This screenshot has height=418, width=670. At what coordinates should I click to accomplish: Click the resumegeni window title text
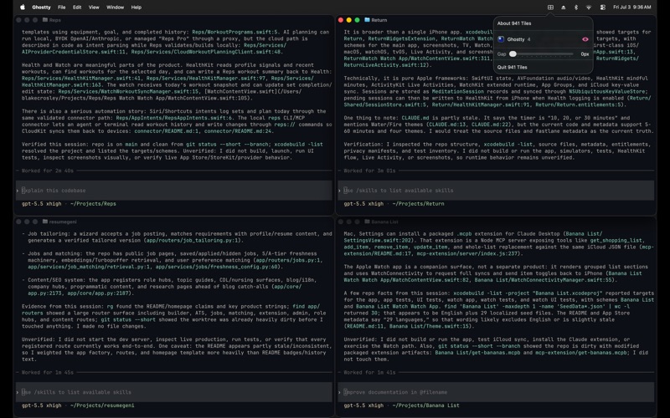(63, 222)
